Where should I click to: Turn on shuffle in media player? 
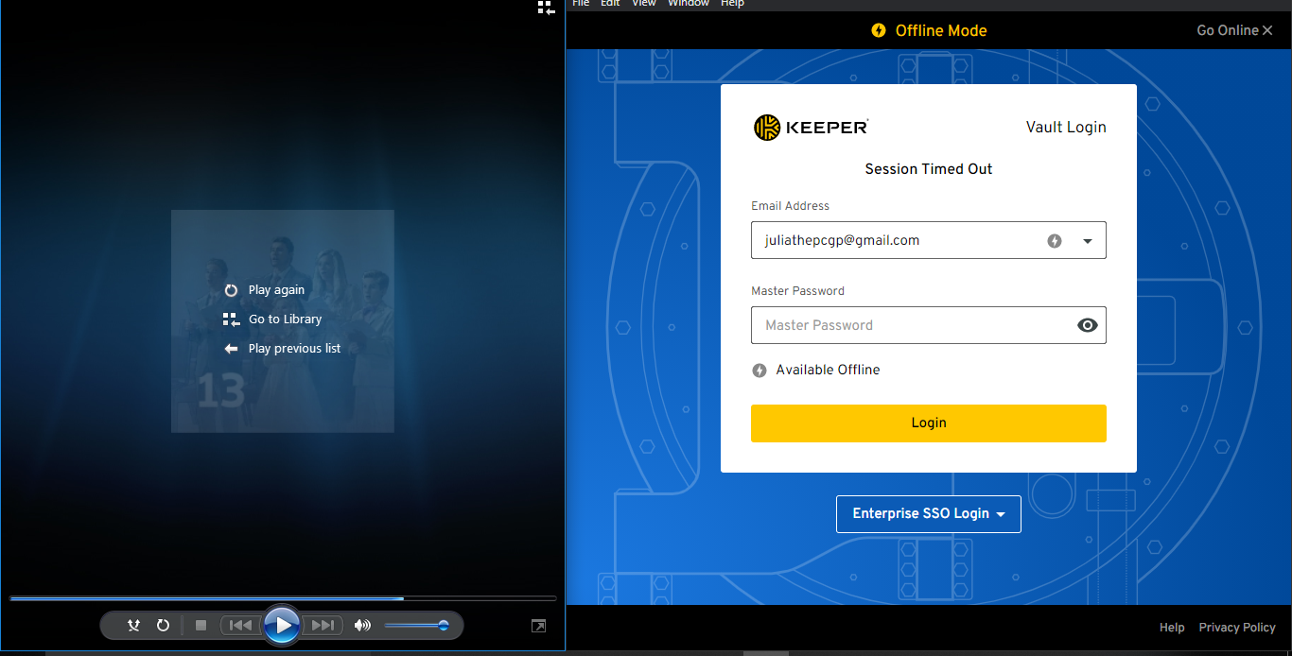click(x=133, y=625)
